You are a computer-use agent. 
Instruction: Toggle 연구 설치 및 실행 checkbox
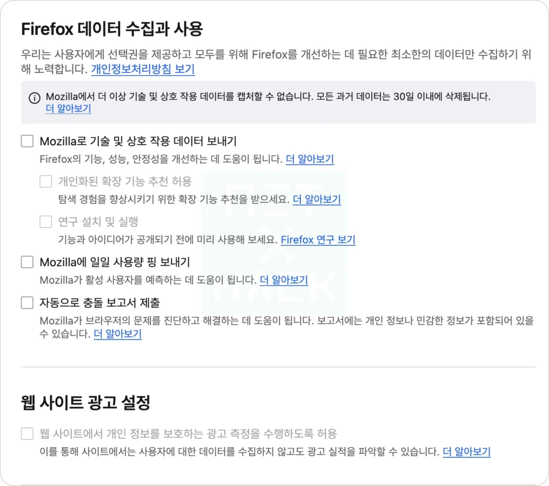[46, 222]
